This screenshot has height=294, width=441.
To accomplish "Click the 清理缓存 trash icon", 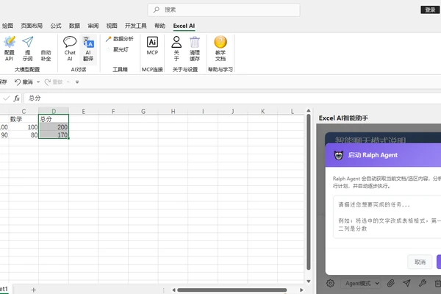I will click(195, 49).
